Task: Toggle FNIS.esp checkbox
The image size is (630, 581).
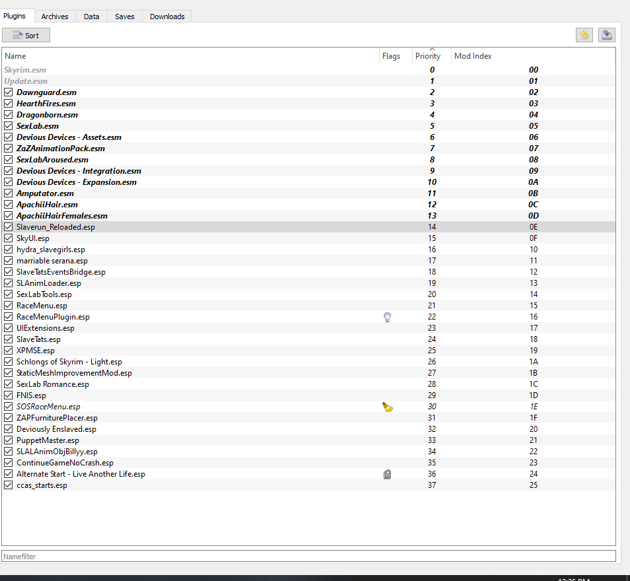Action: point(9,395)
